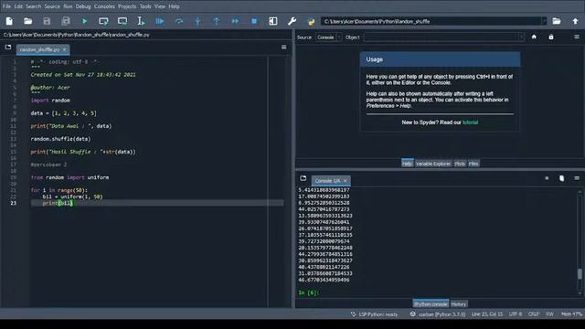Open the Projects menu
Image resolution: width=585 pixels, height=329 pixels.
pos(127,6)
